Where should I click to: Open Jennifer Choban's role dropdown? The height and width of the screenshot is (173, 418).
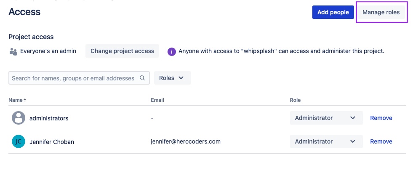(x=326, y=141)
